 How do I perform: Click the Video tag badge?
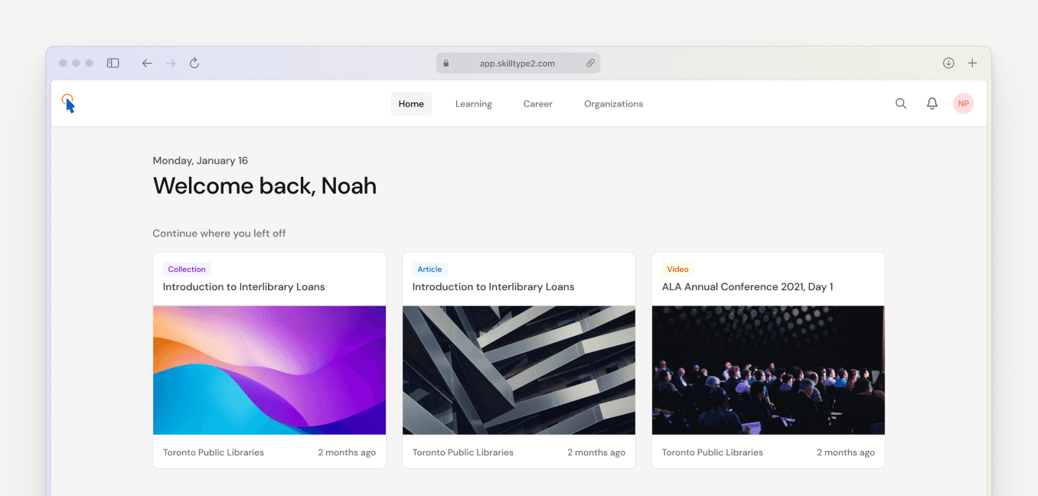tap(677, 269)
